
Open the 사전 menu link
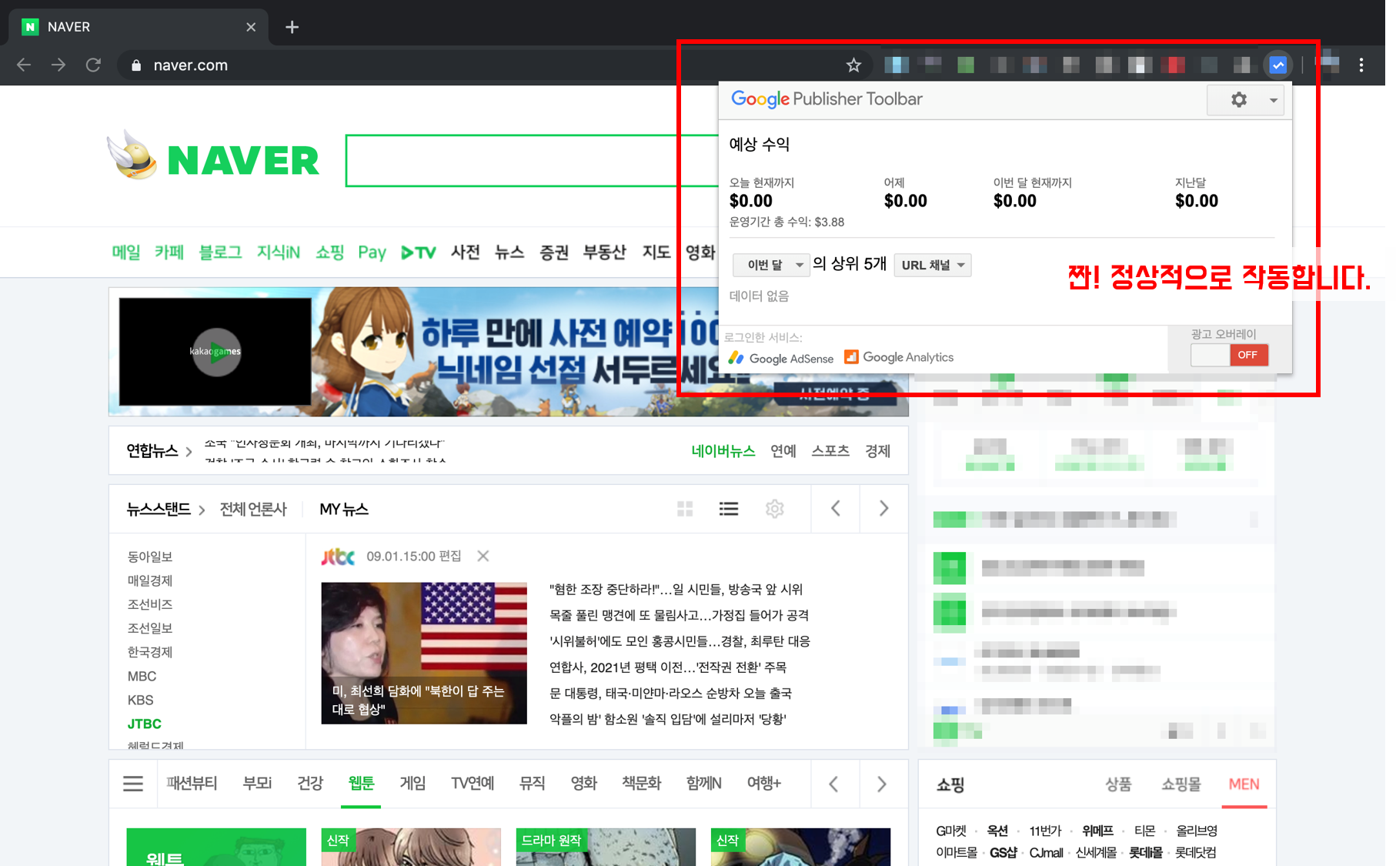click(465, 252)
